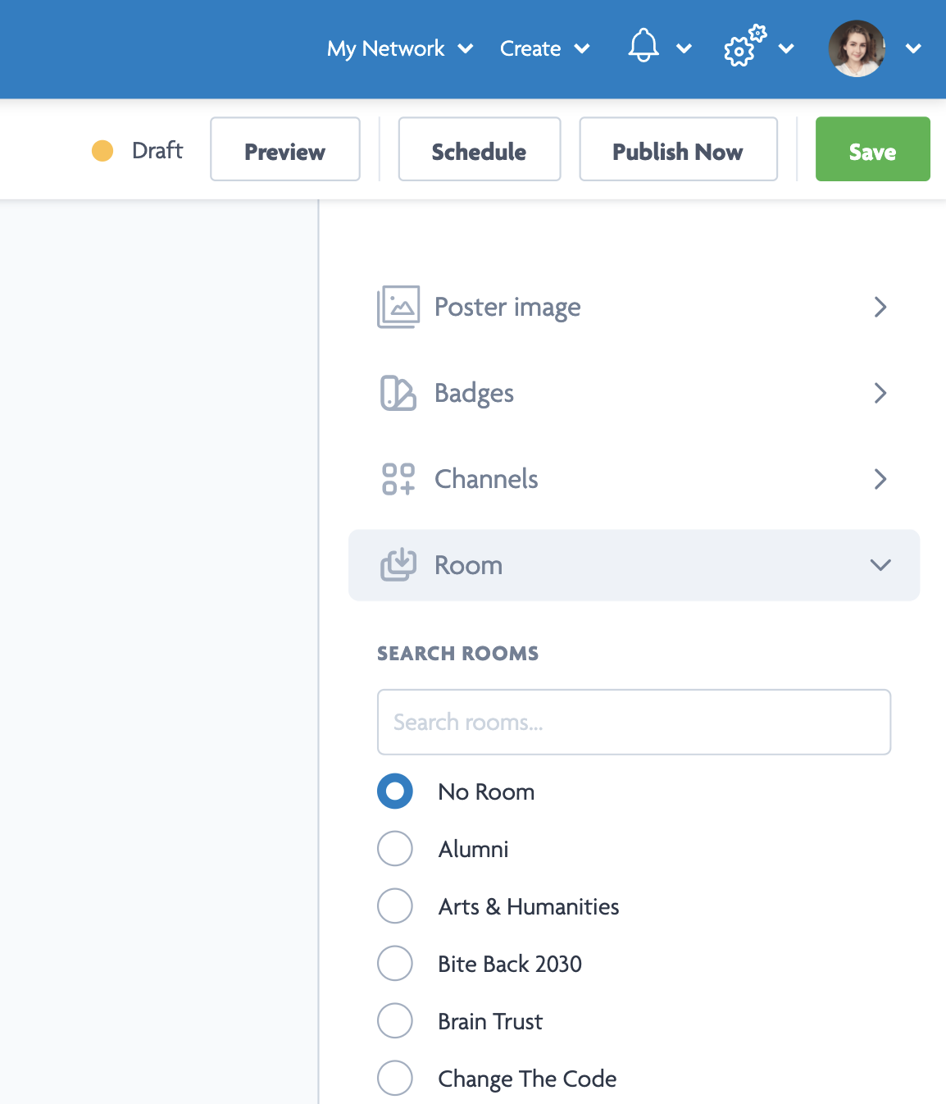Click the yellow Draft status dot

102,151
